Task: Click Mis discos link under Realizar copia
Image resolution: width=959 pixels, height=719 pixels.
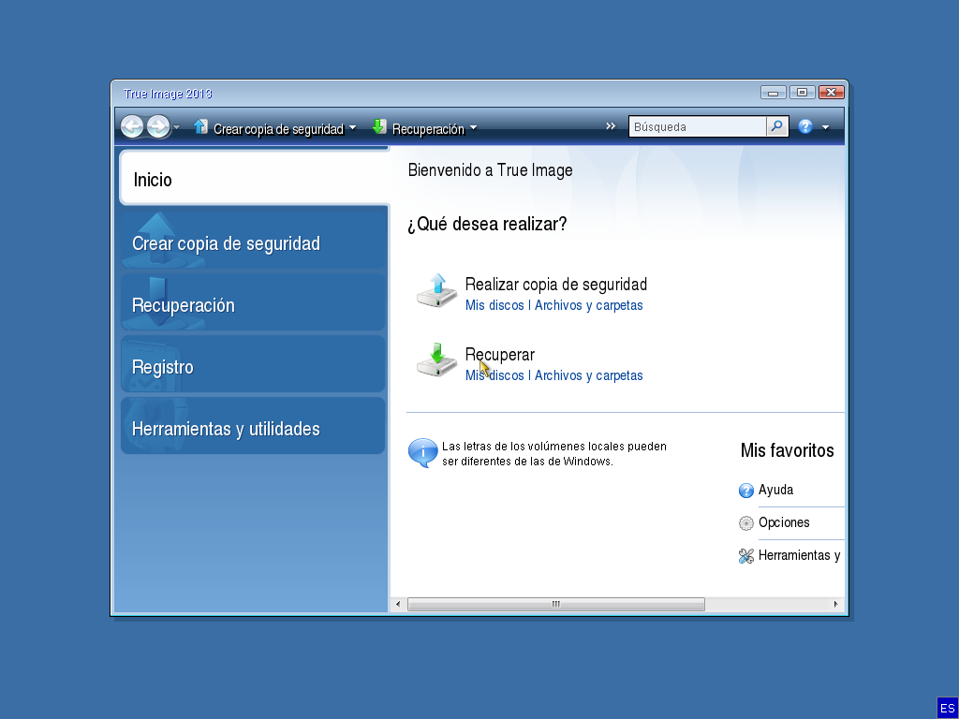Action: pyautogui.click(x=494, y=305)
